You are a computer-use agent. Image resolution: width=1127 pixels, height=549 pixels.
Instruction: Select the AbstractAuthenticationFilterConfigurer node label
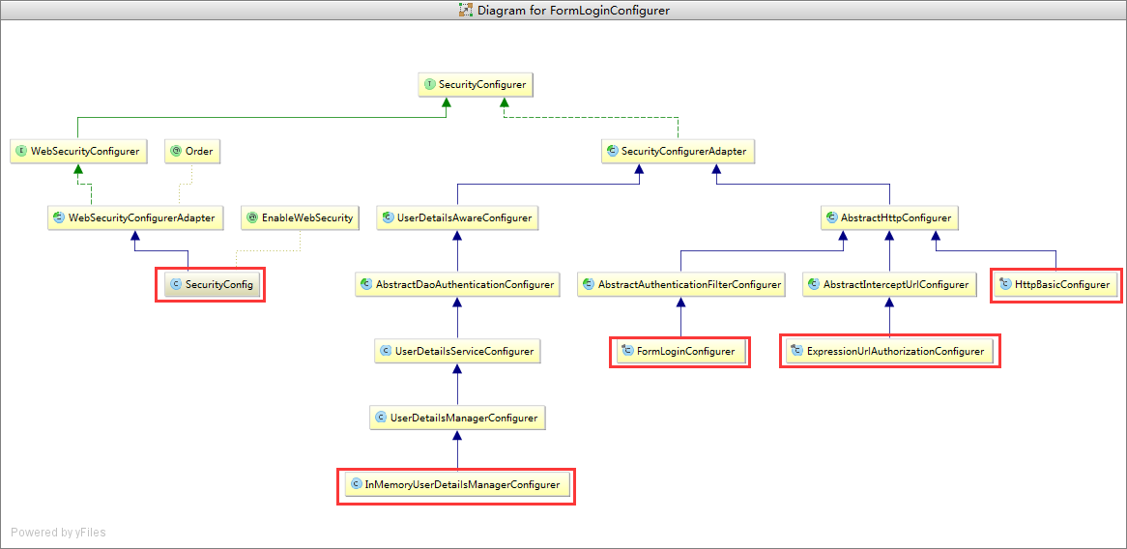point(689,284)
